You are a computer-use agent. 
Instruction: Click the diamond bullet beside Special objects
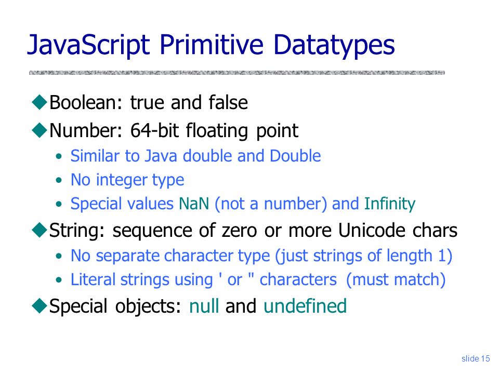point(40,306)
